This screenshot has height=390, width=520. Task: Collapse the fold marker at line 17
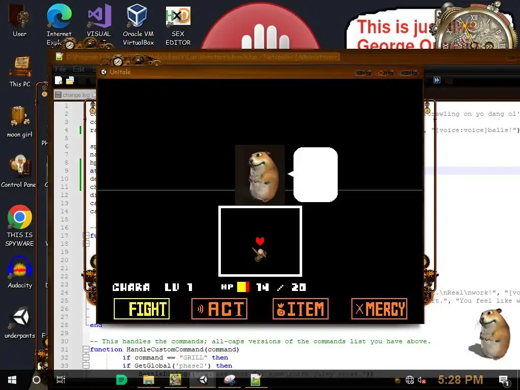coord(86,236)
